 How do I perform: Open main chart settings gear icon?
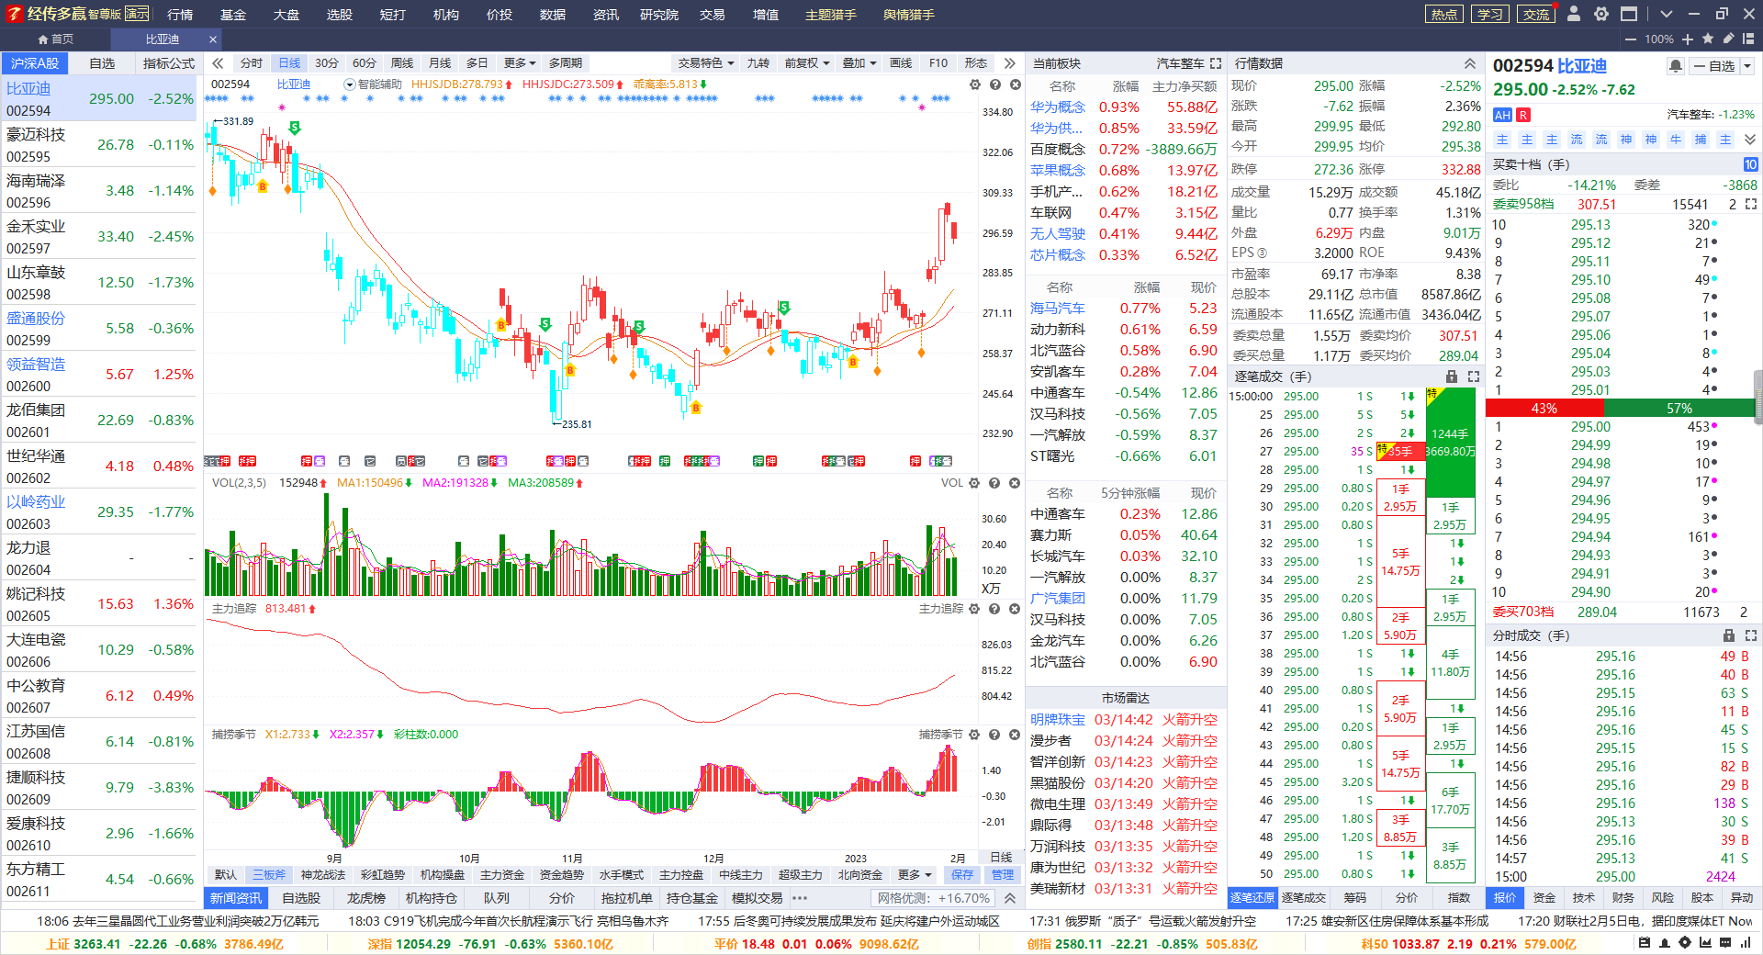[x=975, y=84]
